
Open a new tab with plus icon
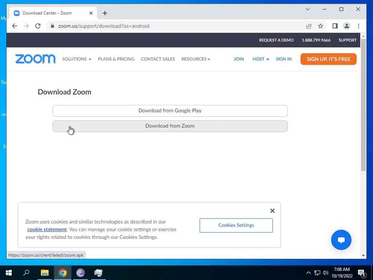(105, 13)
